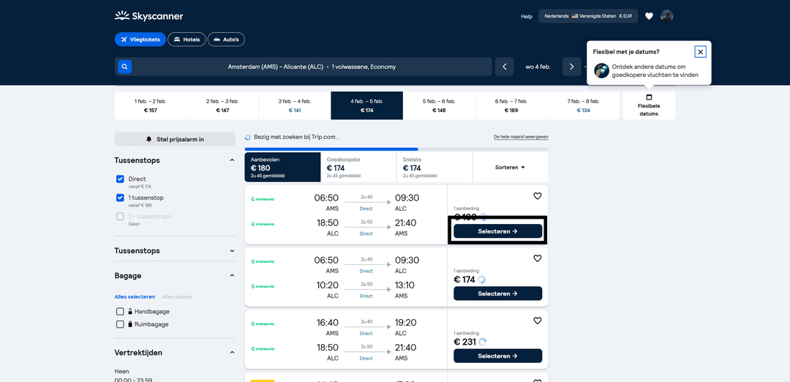This screenshot has width=790, height=382.
Task: Check the Handbagage filter
Action: tap(120, 312)
